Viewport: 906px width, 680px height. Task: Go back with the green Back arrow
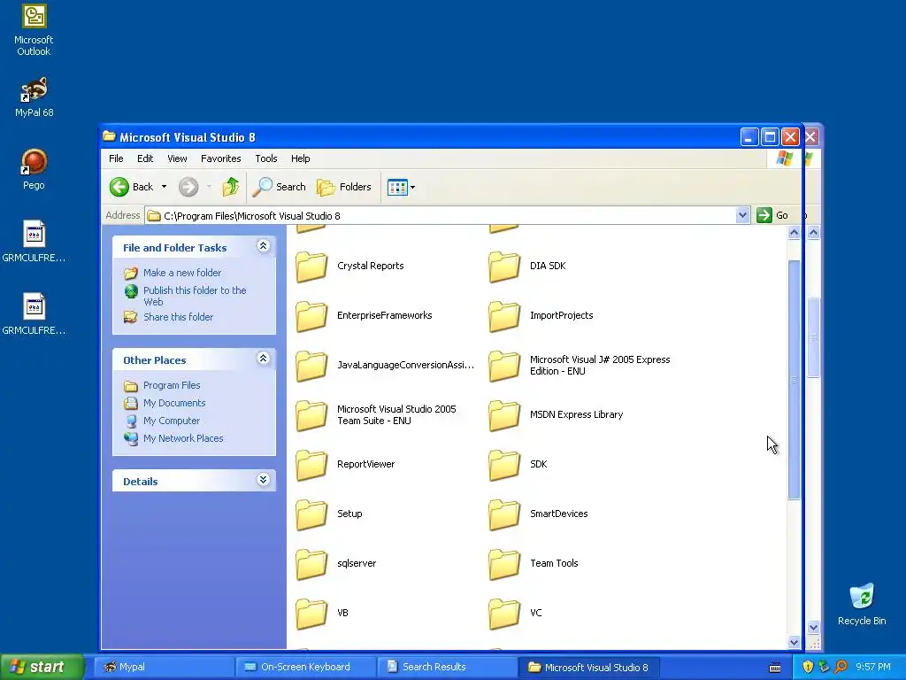pos(131,187)
